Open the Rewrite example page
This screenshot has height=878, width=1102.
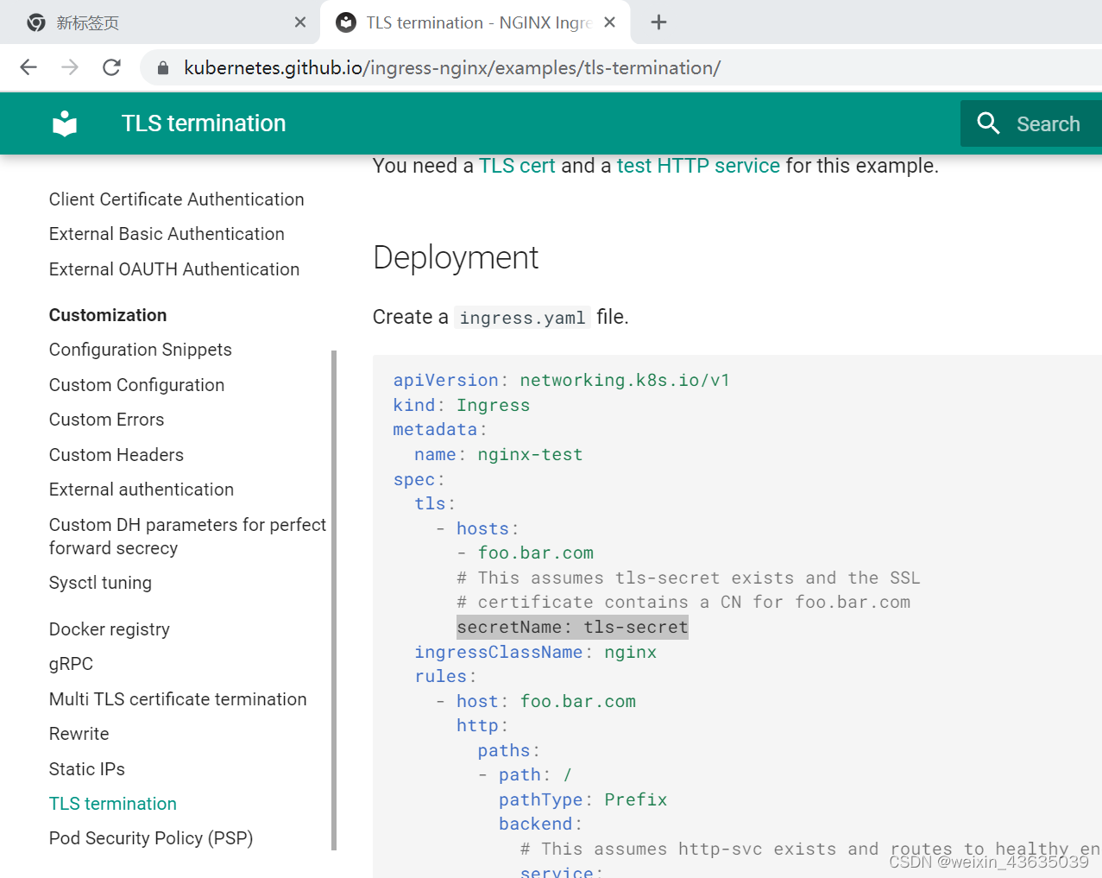tap(79, 734)
